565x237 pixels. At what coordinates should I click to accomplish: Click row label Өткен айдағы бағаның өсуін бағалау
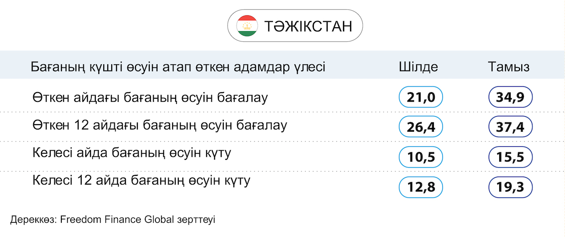pos(150,98)
